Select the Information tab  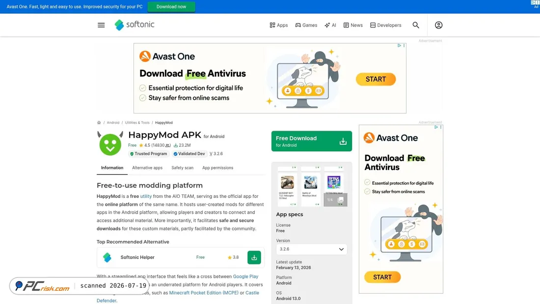(112, 168)
